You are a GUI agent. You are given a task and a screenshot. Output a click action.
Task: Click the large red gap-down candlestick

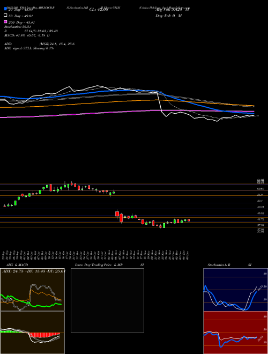click(x=117, y=214)
